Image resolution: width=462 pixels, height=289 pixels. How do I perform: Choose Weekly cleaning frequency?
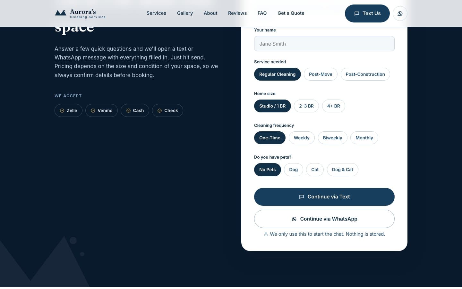(302, 138)
